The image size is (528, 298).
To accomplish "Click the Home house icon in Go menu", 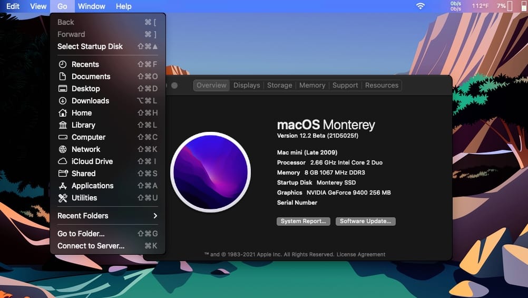I will coord(63,113).
